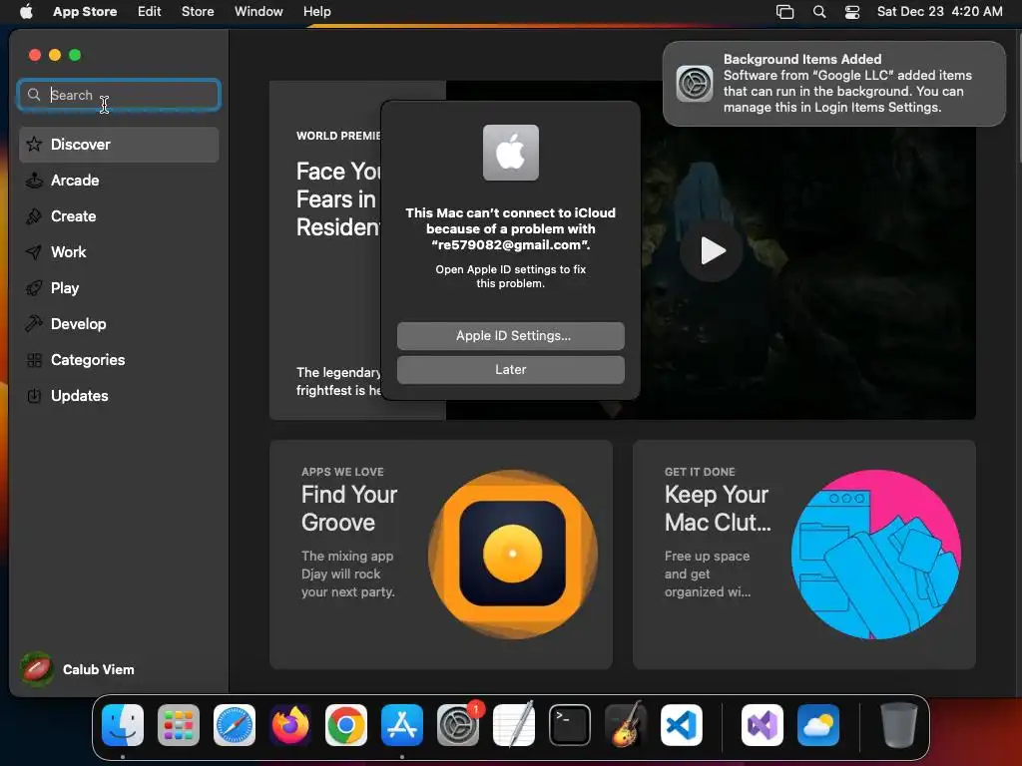Open Keep Your Mac Clutter card
This screenshot has width=1022, height=766.
point(803,555)
